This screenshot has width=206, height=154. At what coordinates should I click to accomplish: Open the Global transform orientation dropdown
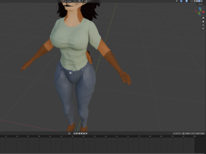click(x=69, y=1)
